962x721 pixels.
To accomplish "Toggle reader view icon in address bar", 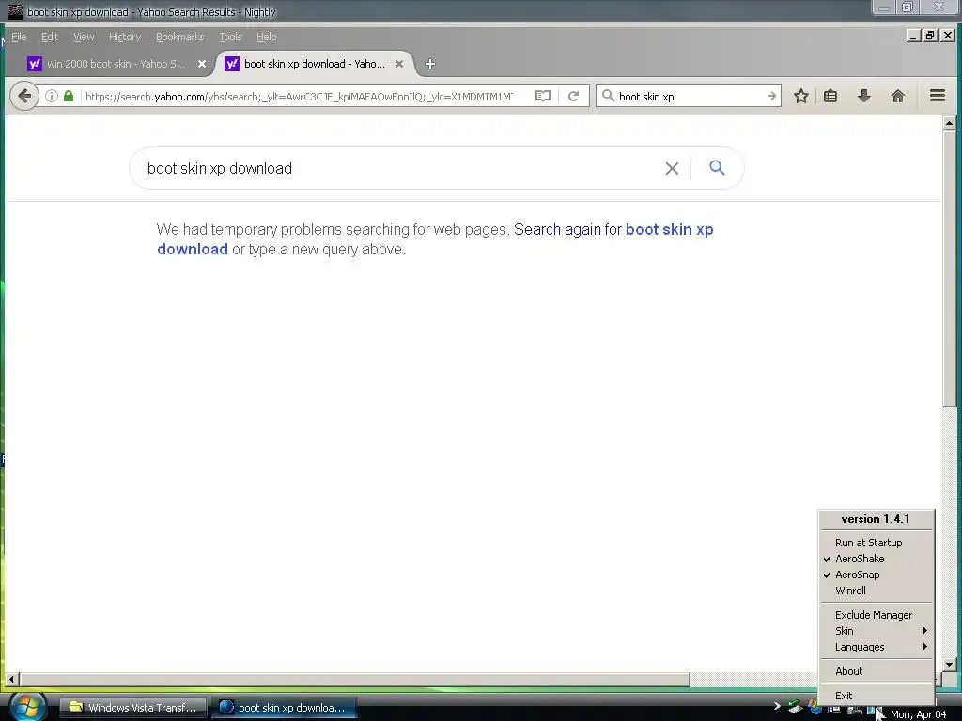I will [543, 96].
